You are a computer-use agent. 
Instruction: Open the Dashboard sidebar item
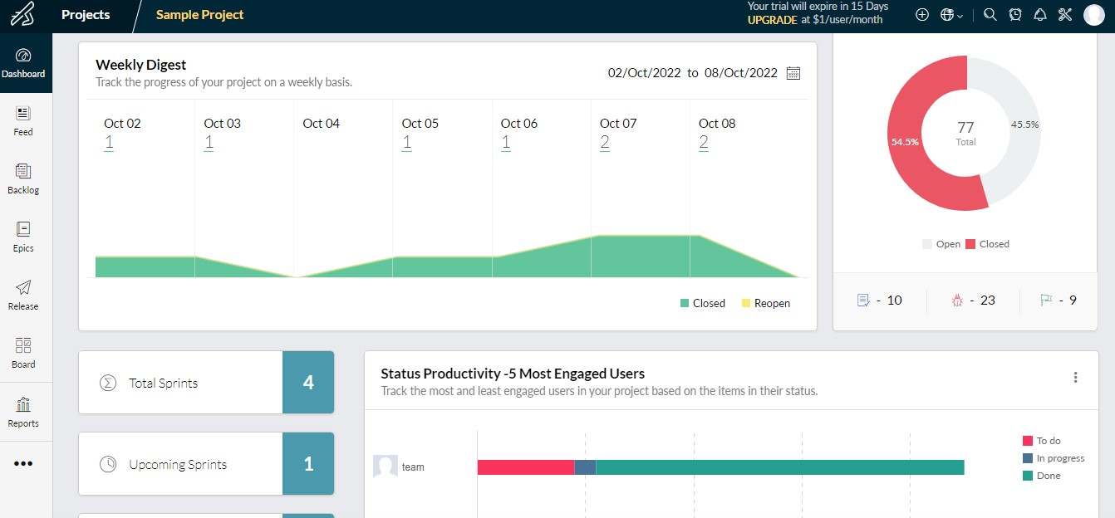[x=23, y=63]
